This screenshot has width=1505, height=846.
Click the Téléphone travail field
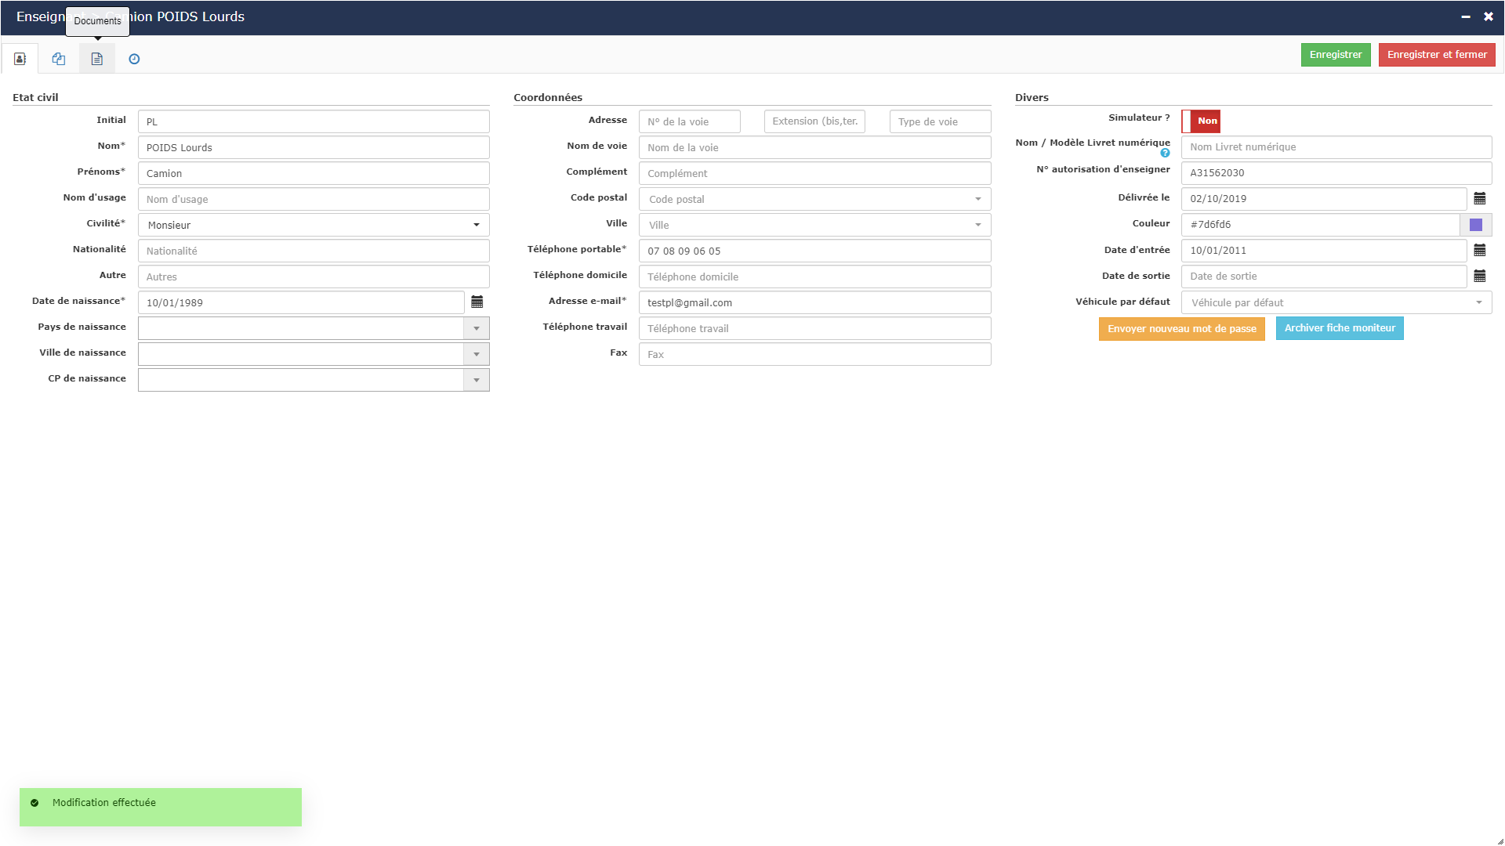(814, 328)
